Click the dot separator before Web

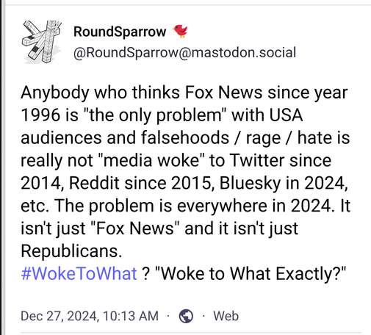coord(203,316)
